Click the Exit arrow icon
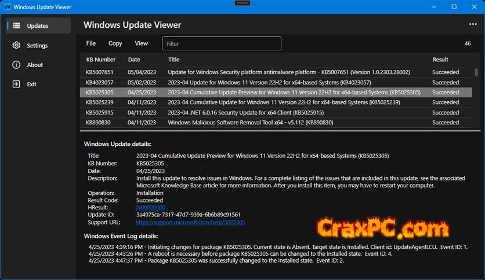Image resolution: width=485 pixels, height=280 pixels. click(16, 84)
